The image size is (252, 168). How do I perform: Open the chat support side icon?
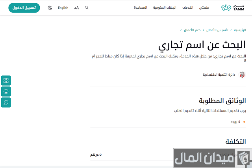[x=6, y=103]
